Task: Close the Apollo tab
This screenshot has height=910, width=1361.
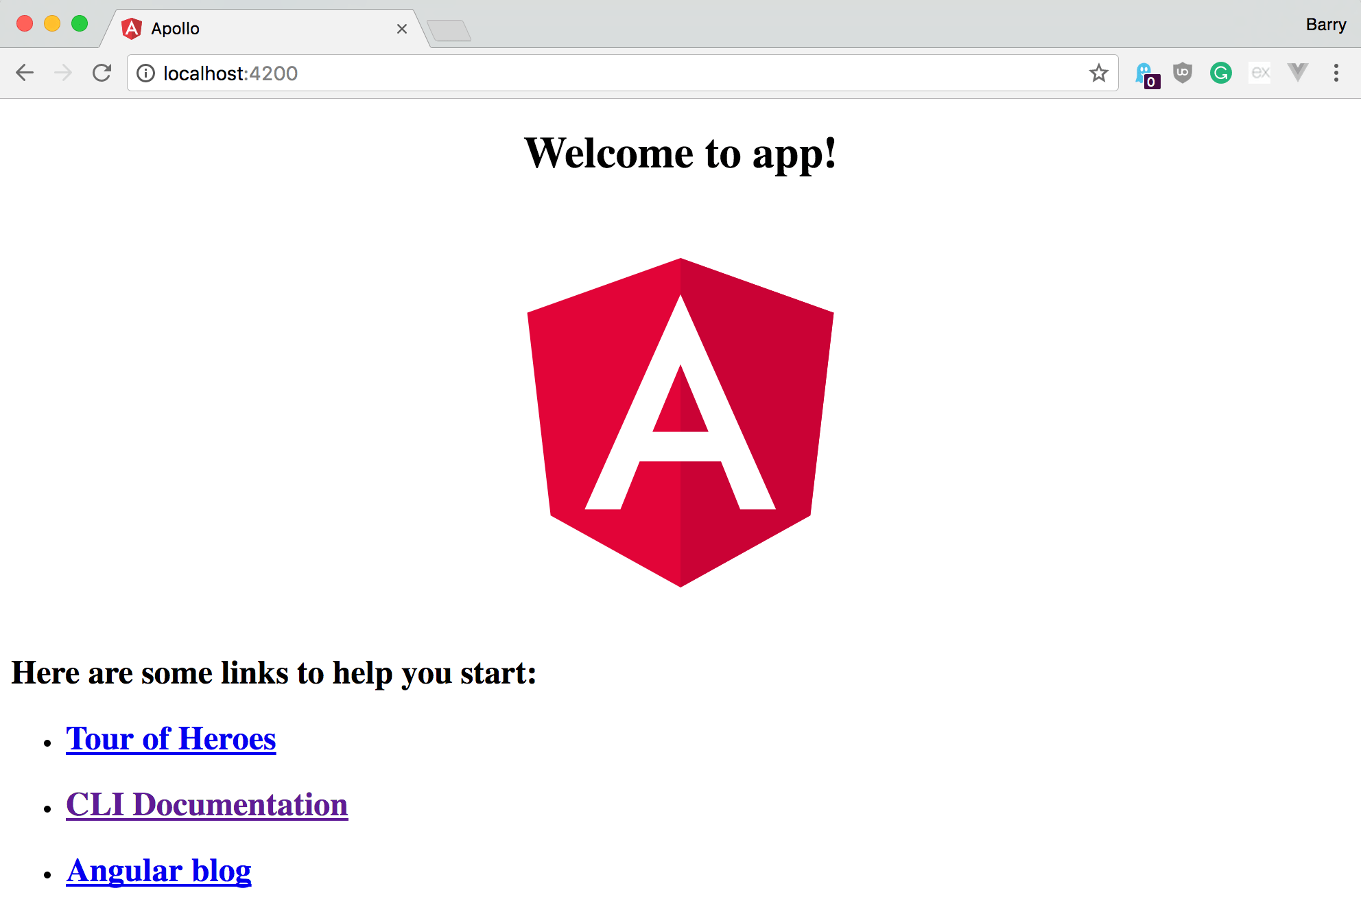Action: tap(402, 29)
